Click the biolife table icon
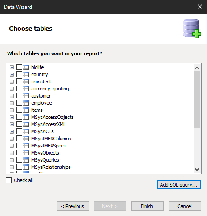 point(26,67)
